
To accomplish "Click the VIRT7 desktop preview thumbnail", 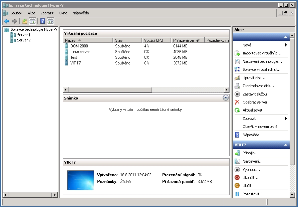I will click(x=80, y=180).
